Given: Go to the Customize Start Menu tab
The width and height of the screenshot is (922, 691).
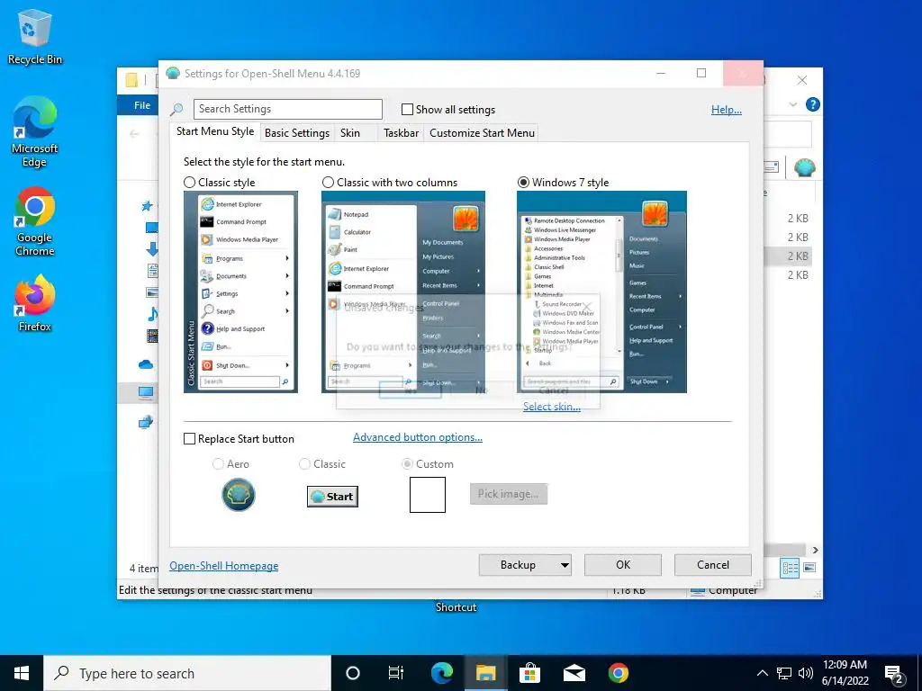Looking at the screenshot, I should pos(483,133).
